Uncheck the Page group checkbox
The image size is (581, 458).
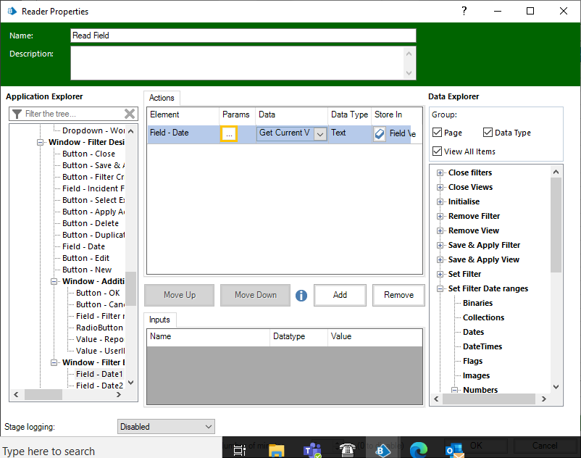point(438,133)
